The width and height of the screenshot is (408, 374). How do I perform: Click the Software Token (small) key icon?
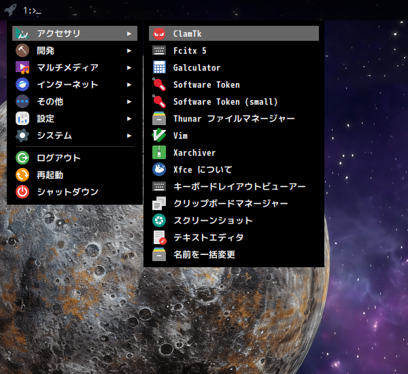[x=159, y=101]
